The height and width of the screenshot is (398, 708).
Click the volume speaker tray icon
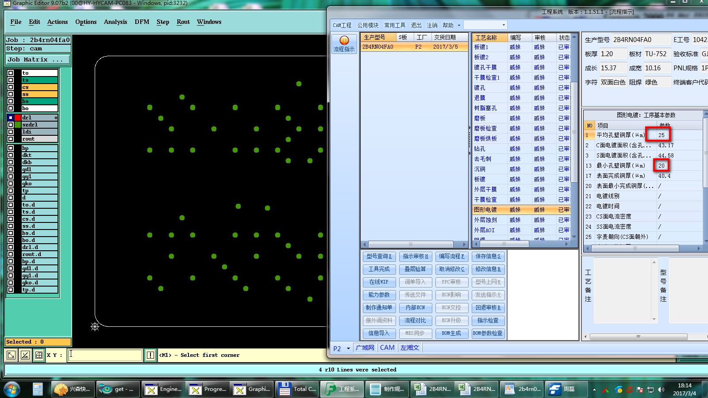tap(661, 390)
